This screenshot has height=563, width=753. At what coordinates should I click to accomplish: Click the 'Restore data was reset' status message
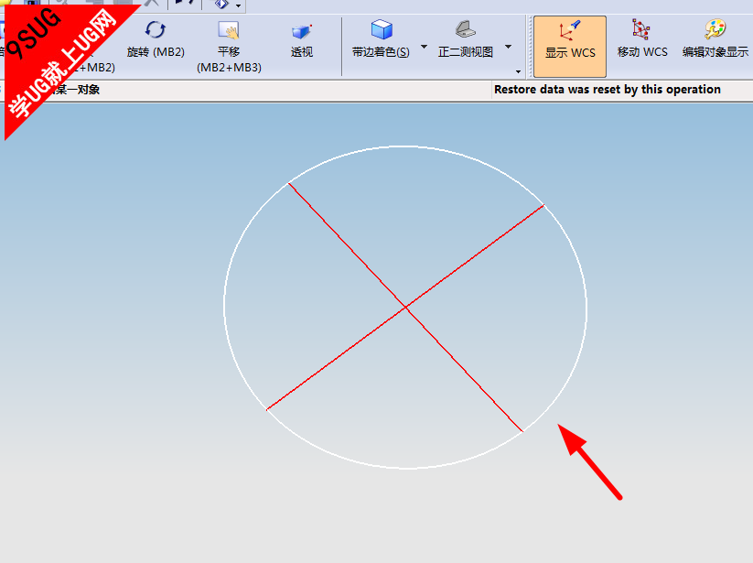click(607, 90)
